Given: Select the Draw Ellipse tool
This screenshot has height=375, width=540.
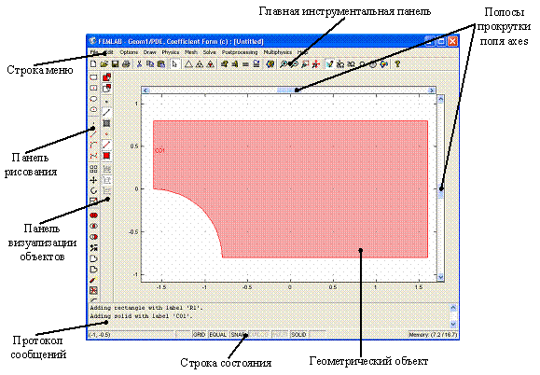Looking at the screenshot, I should 93,99.
